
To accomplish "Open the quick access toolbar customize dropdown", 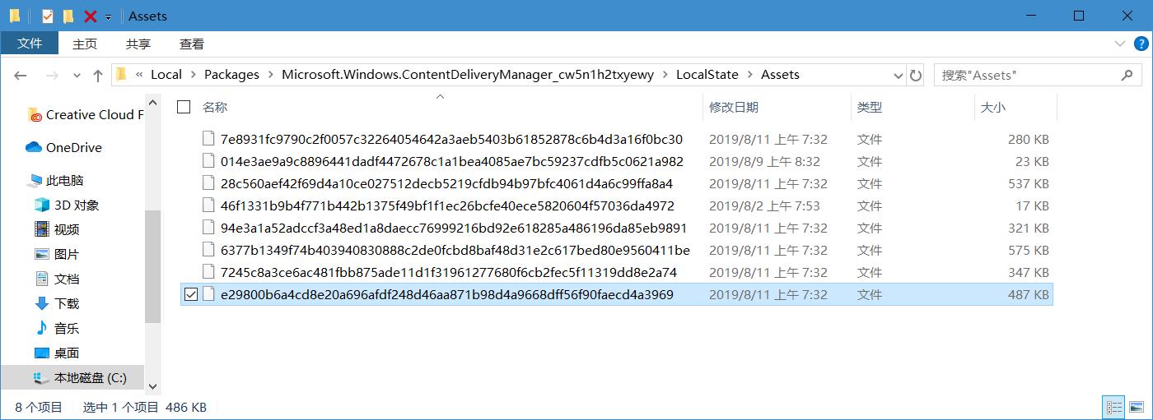I will pyautogui.click(x=108, y=17).
